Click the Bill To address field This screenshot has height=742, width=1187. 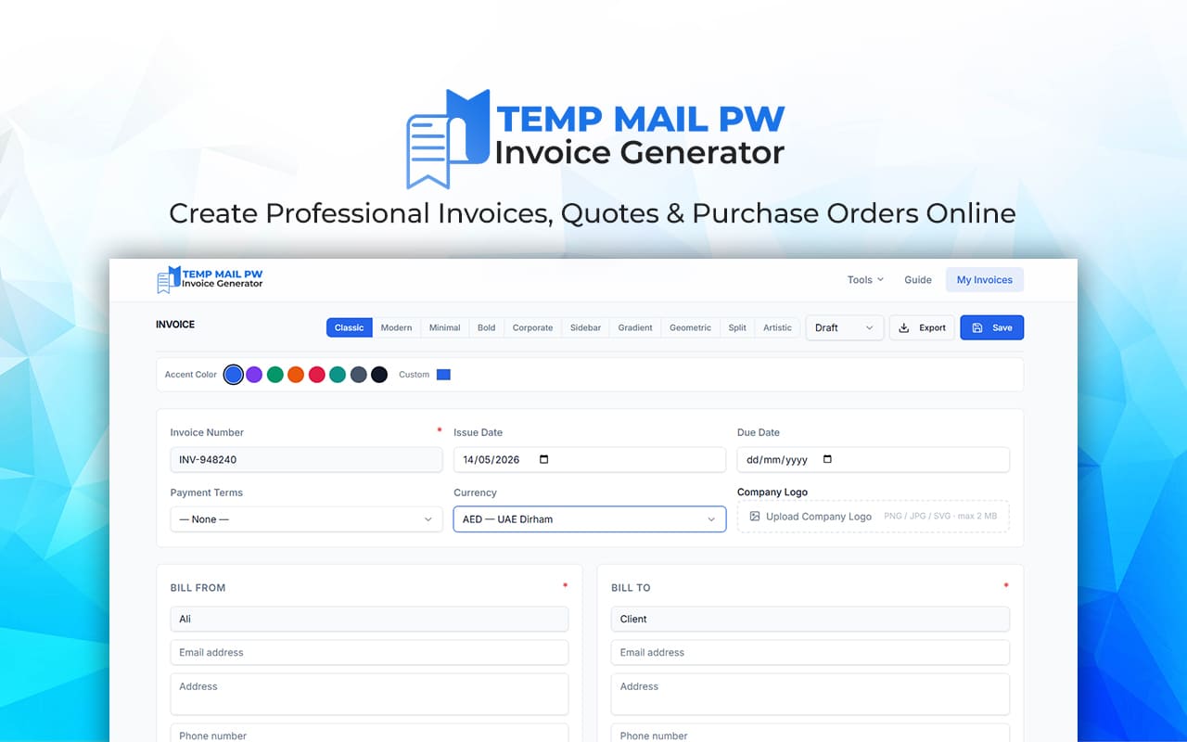(x=810, y=694)
